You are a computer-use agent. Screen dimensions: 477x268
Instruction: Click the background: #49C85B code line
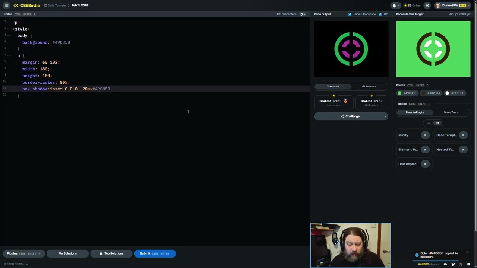(x=46, y=42)
